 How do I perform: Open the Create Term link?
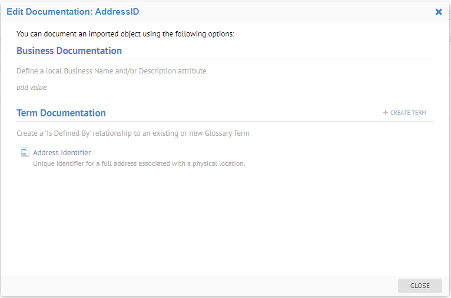coord(408,112)
